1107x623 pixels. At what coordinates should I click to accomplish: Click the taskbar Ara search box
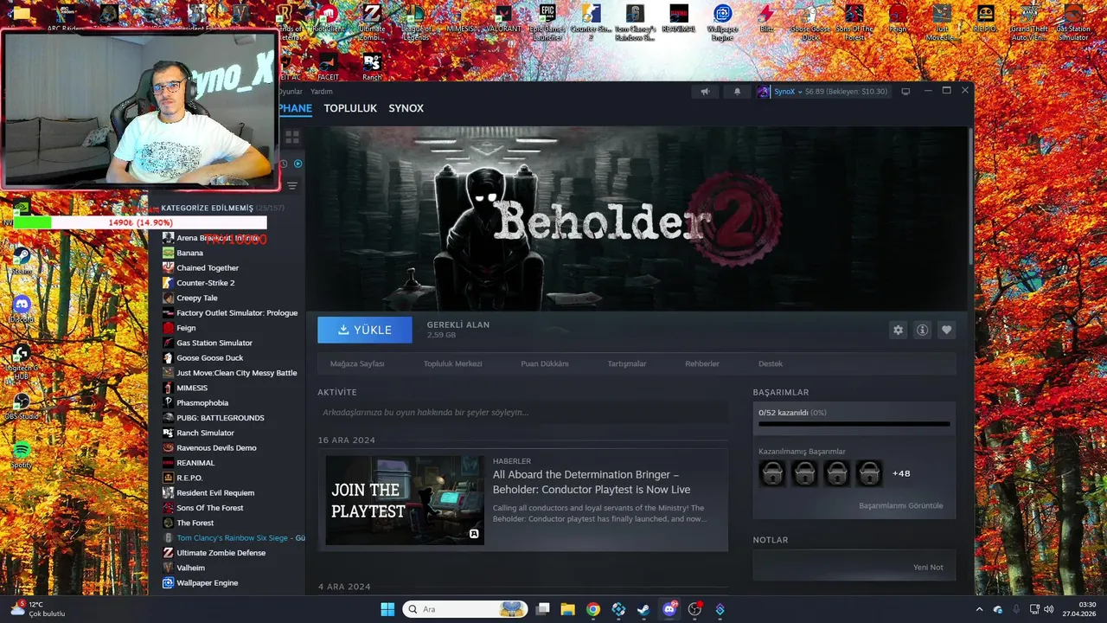coord(465,609)
